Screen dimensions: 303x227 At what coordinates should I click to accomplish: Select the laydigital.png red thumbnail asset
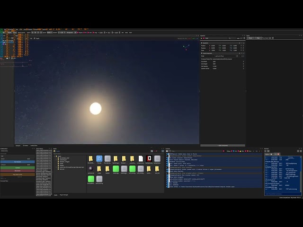149,159
